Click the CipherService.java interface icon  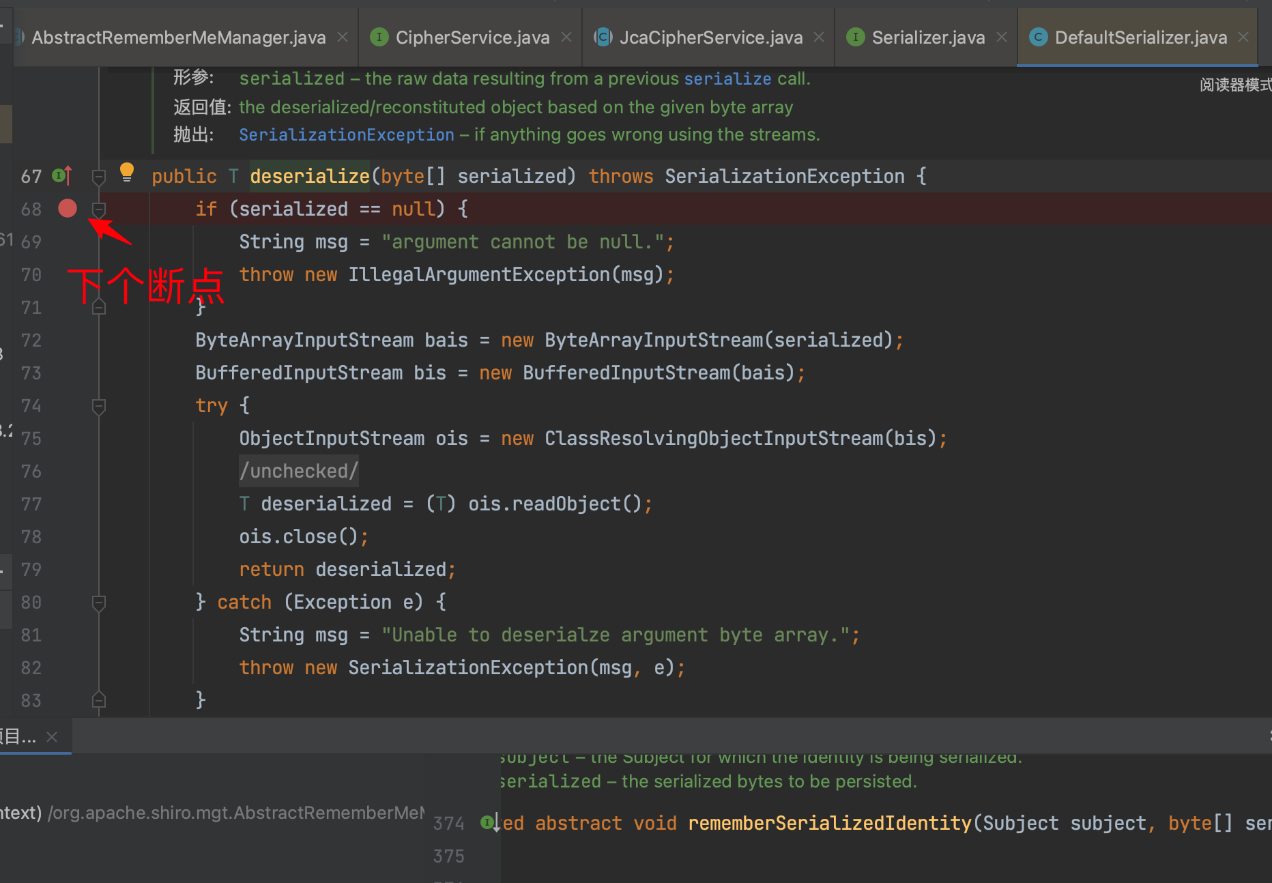pos(379,37)
